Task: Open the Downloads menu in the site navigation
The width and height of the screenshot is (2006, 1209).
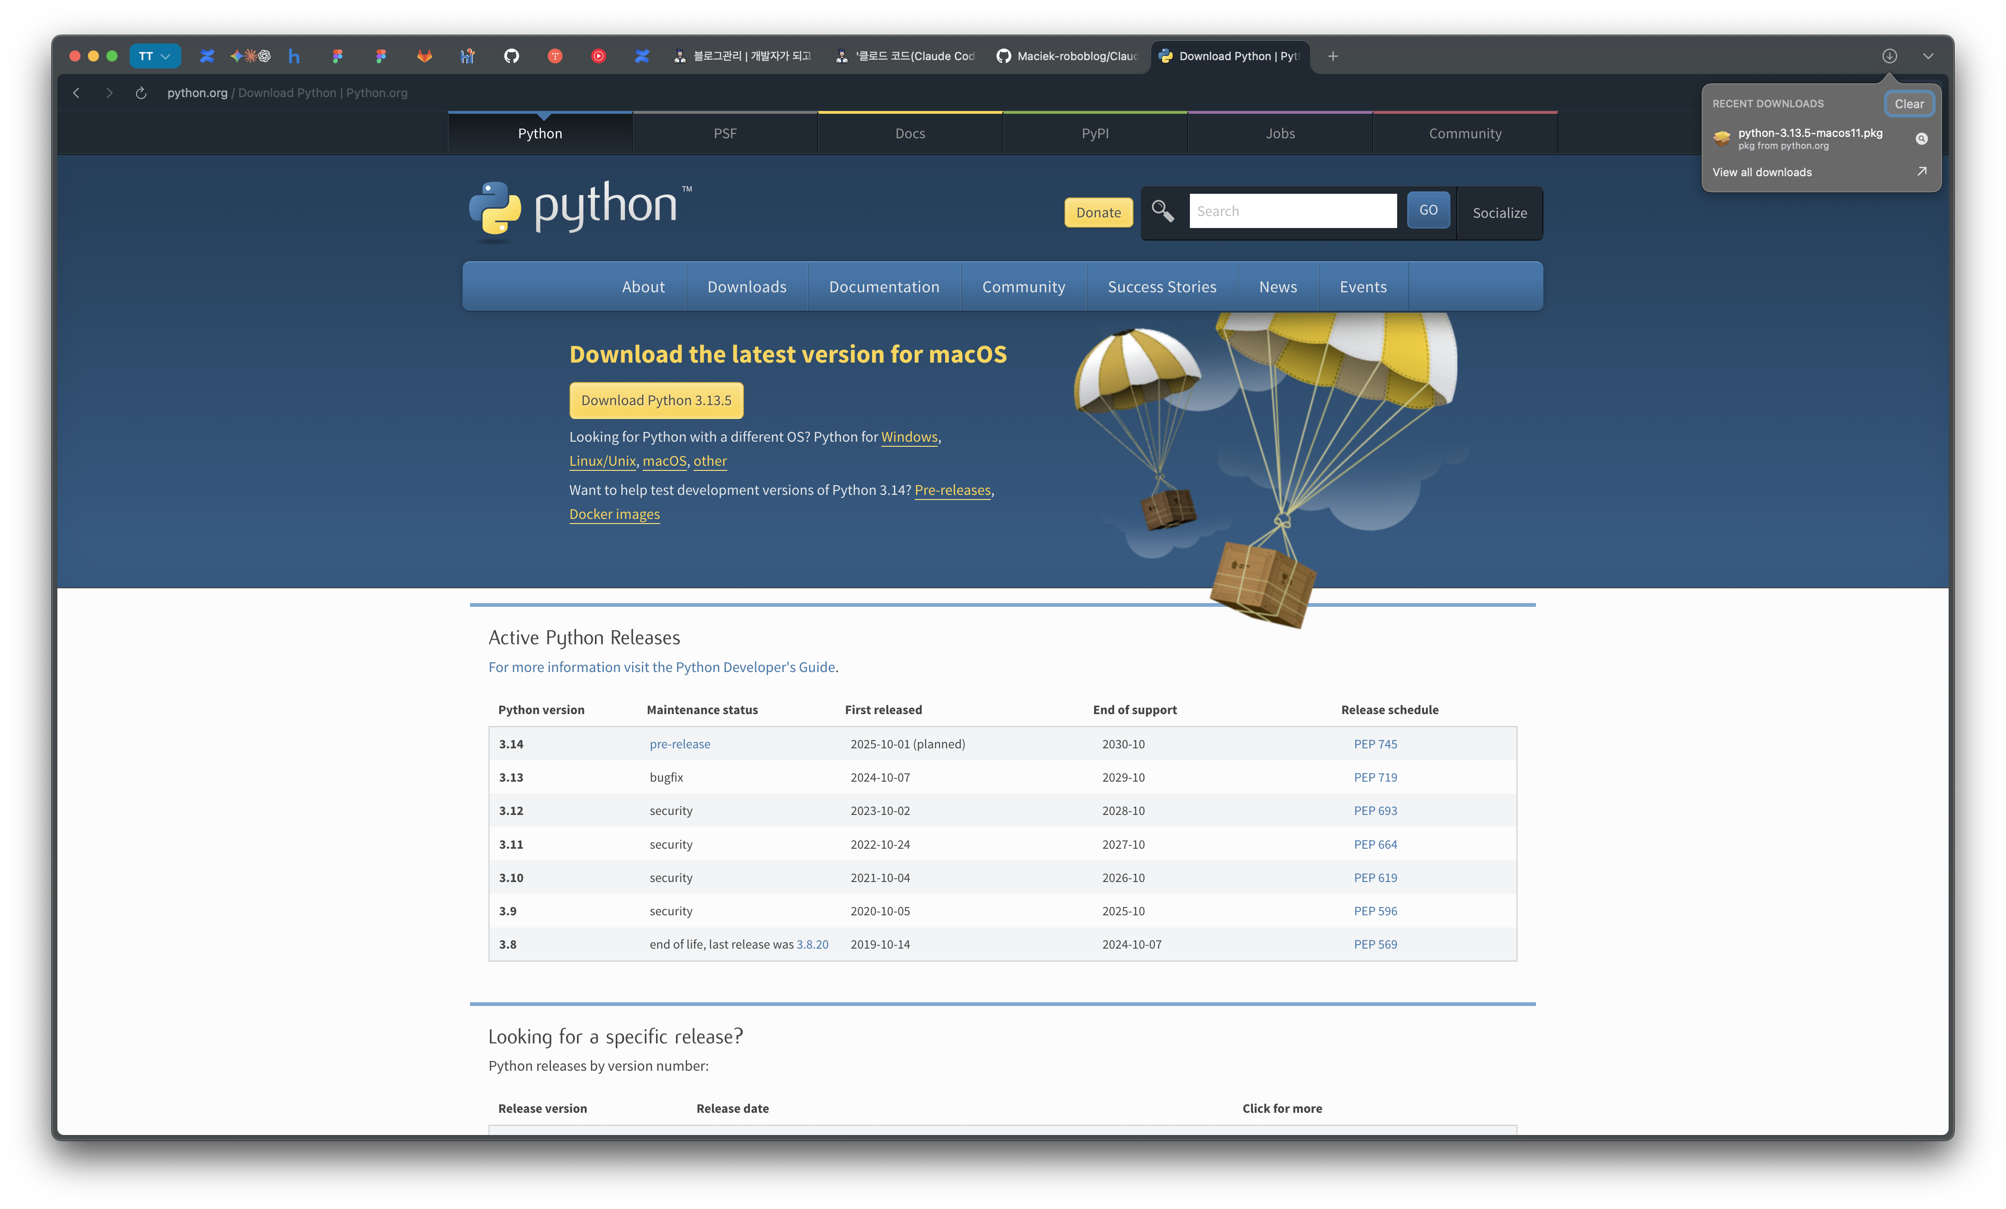Action: coord(747,287)
